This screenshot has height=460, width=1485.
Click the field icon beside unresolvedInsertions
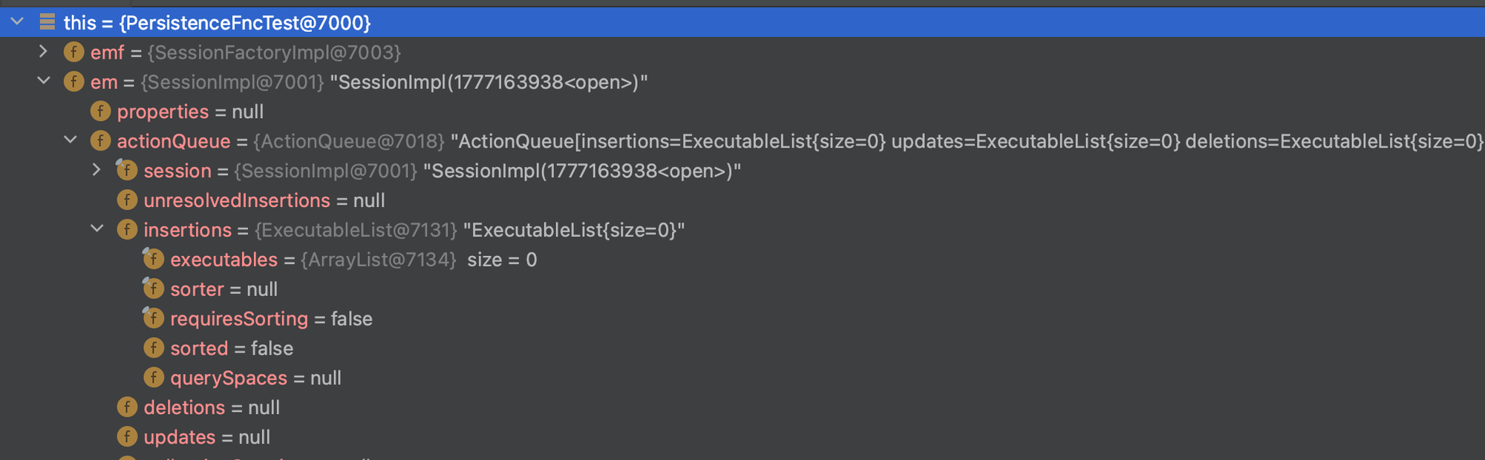coord(127,200)
